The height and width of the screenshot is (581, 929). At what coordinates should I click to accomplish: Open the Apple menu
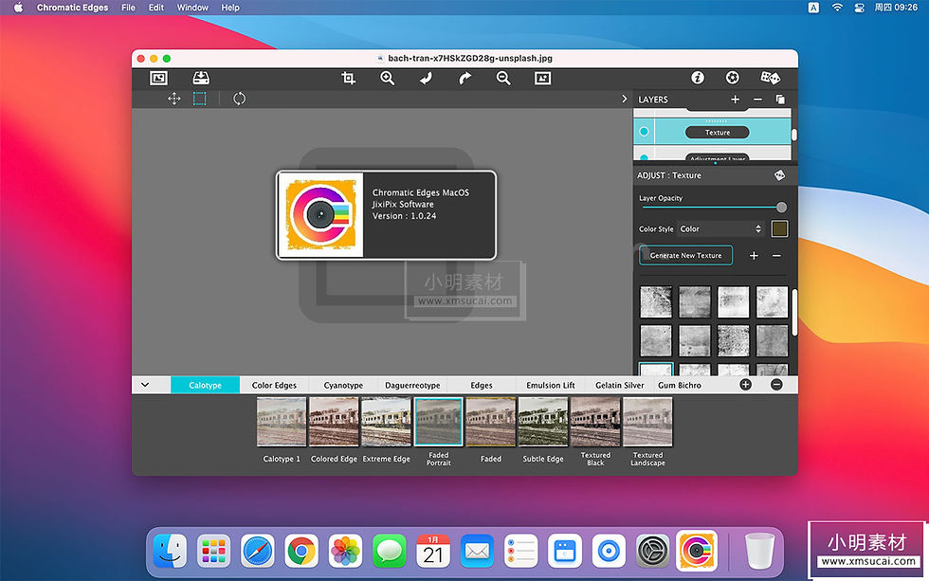pos(18,8)
